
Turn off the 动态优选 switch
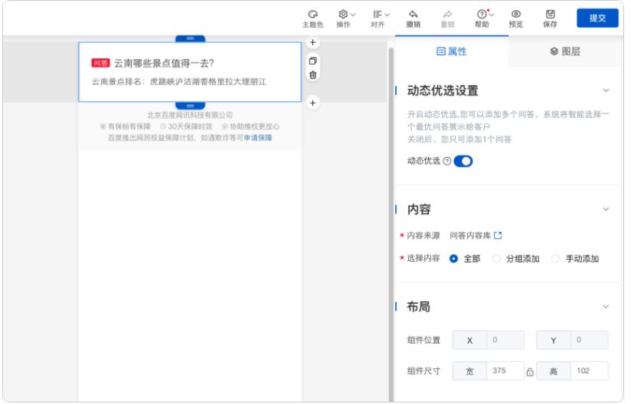463,161
